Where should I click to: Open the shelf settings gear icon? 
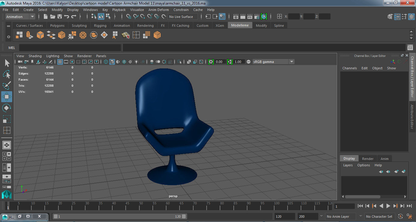tap(9, 37)
